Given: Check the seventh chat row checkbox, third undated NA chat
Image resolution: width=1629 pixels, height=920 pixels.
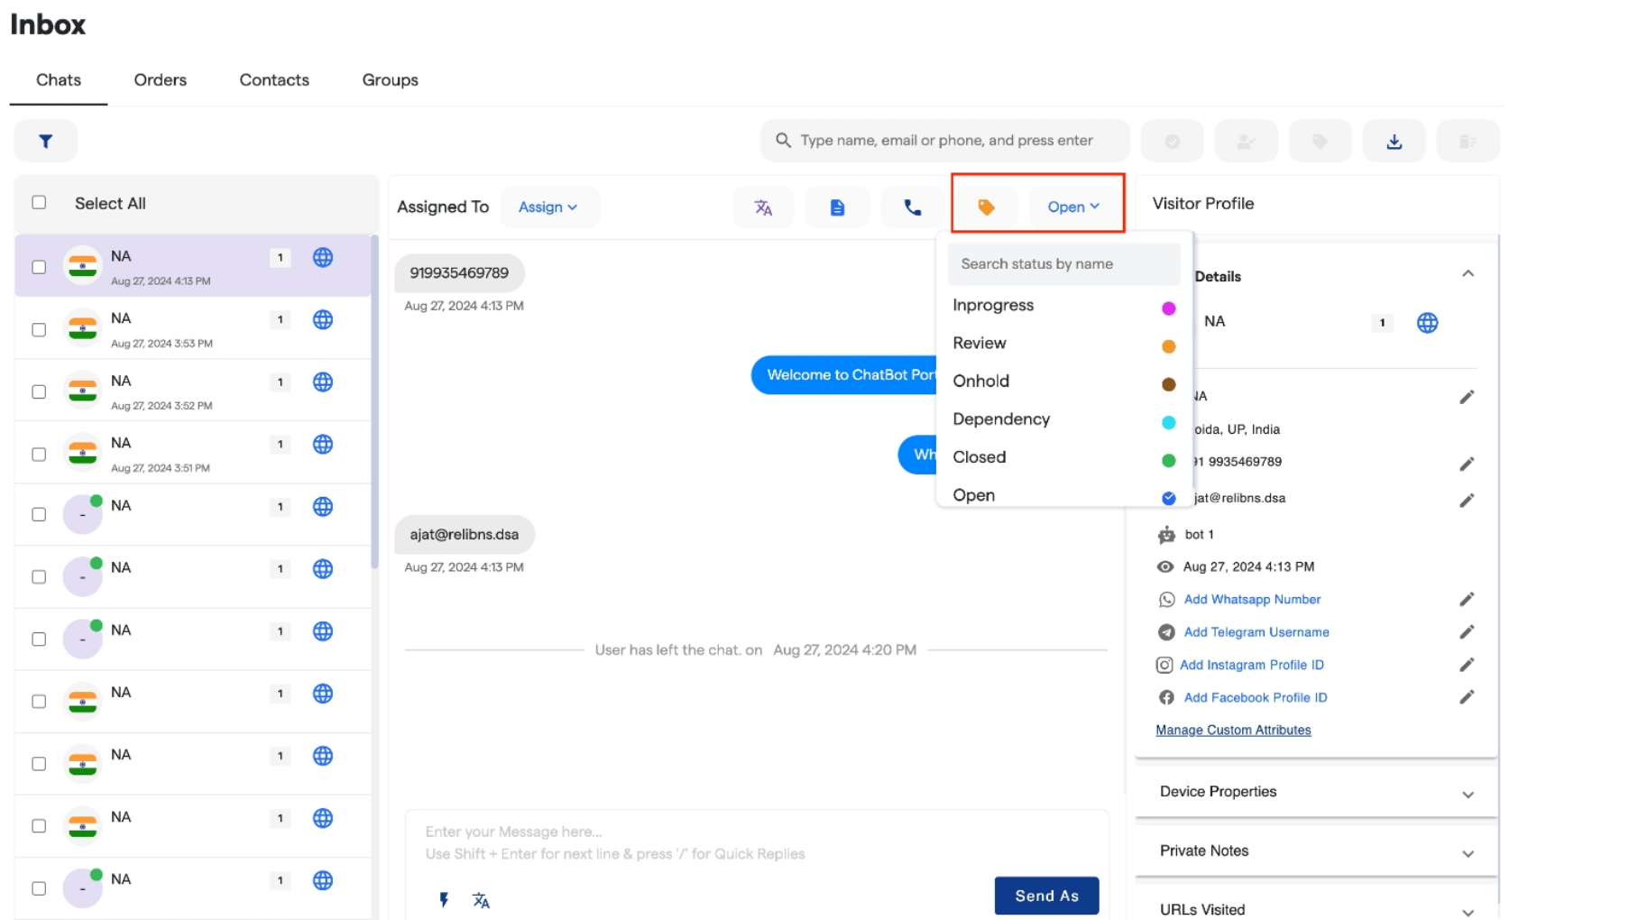Looking at the screenshot, I should [39, 639].
